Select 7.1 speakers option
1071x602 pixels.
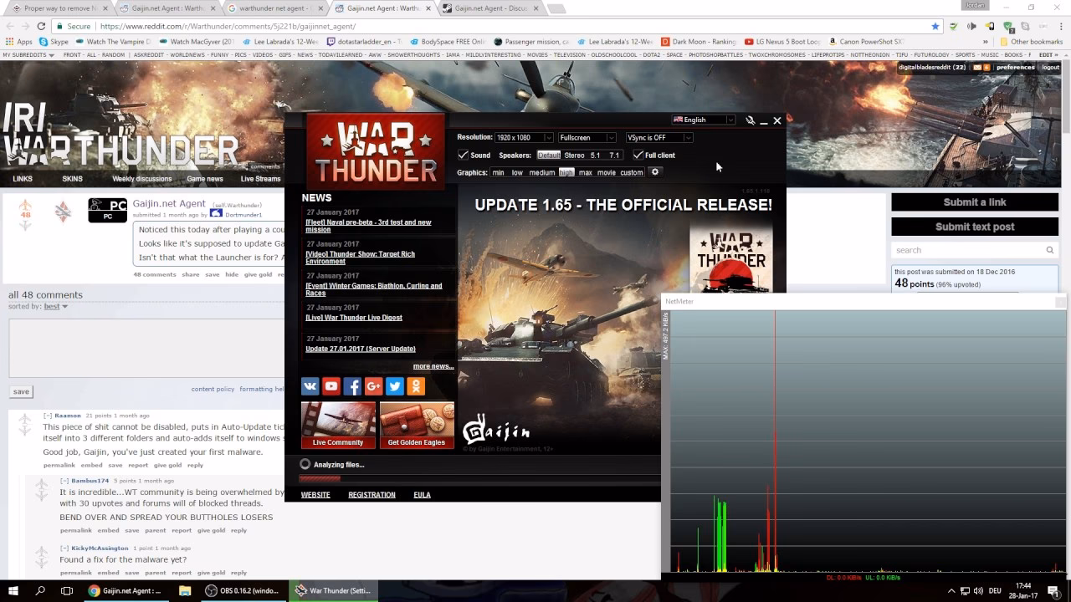pyautogui.click(x=614, y=156)
